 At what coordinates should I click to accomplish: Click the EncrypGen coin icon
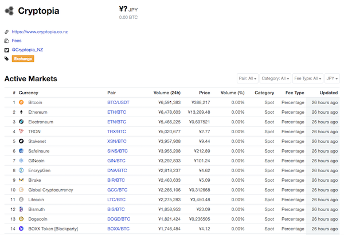coord(21,170)
